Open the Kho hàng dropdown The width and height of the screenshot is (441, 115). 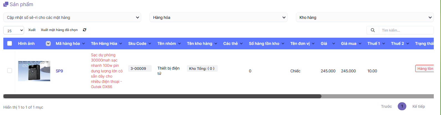click(364, 17)
